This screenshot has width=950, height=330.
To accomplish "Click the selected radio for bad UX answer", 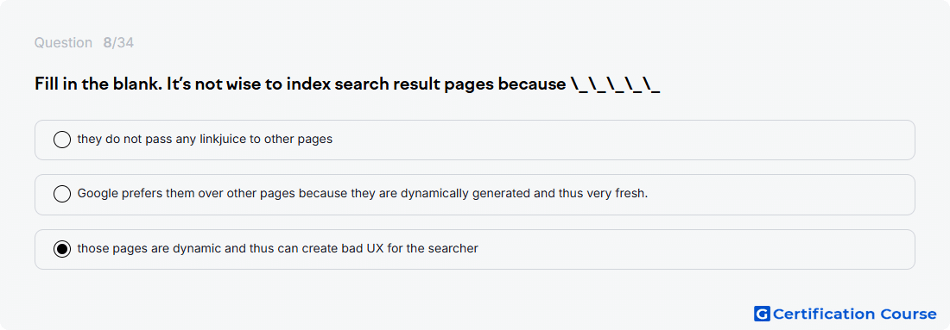I will coord(62,249).
